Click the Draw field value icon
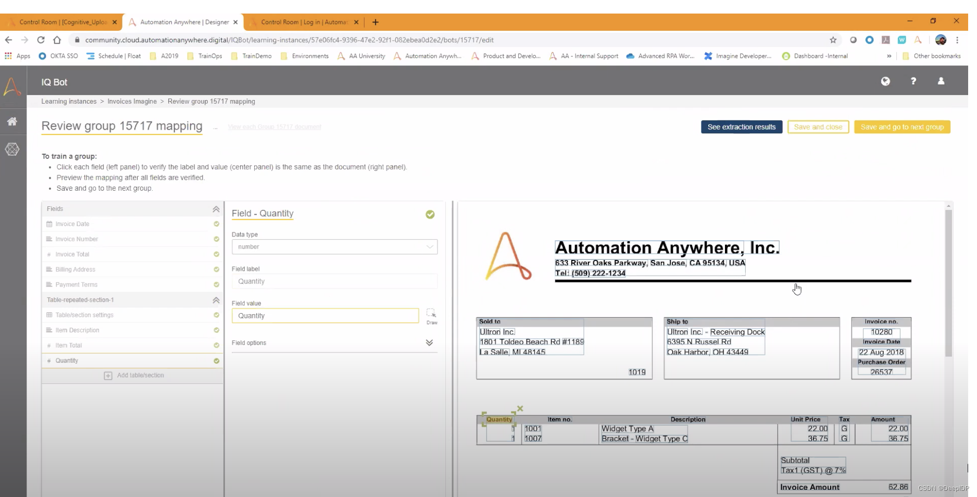 click(431, 316)
